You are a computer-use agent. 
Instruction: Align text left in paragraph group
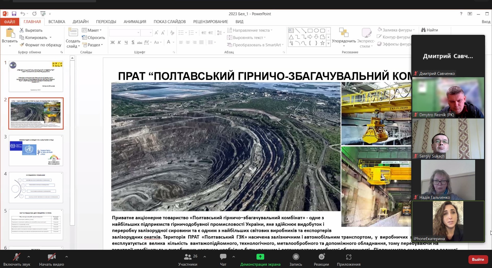[x=181, y=42]
